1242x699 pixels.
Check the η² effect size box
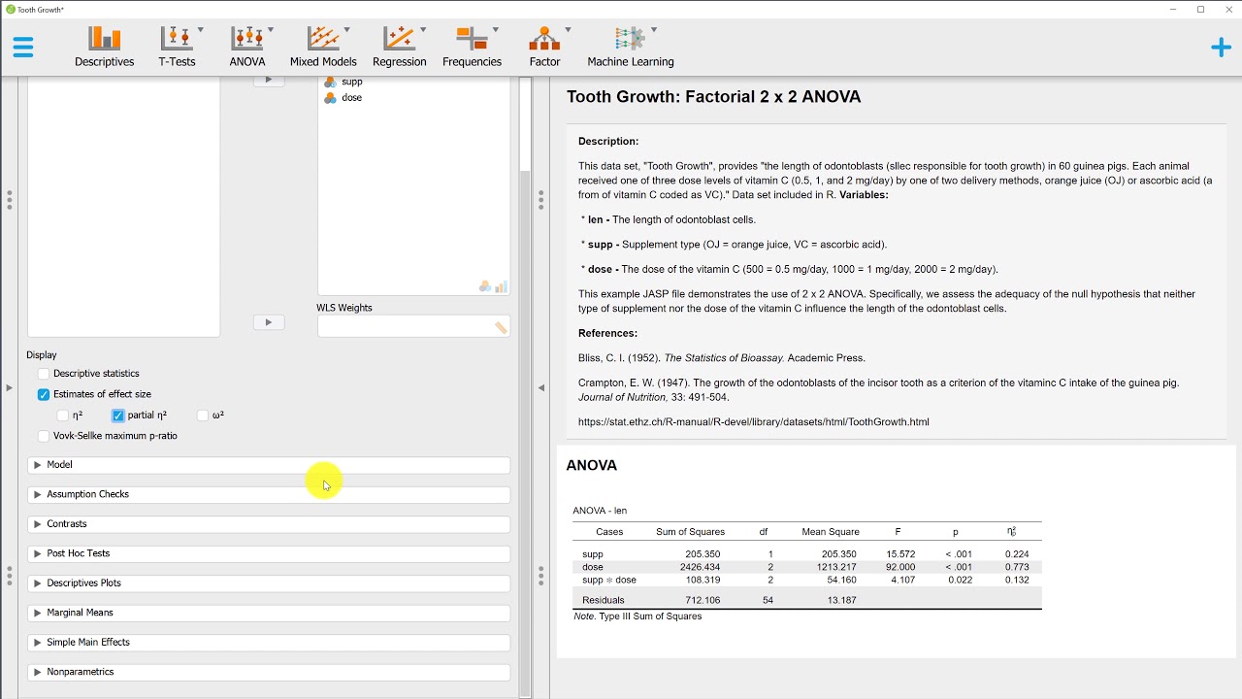[63, 416]
